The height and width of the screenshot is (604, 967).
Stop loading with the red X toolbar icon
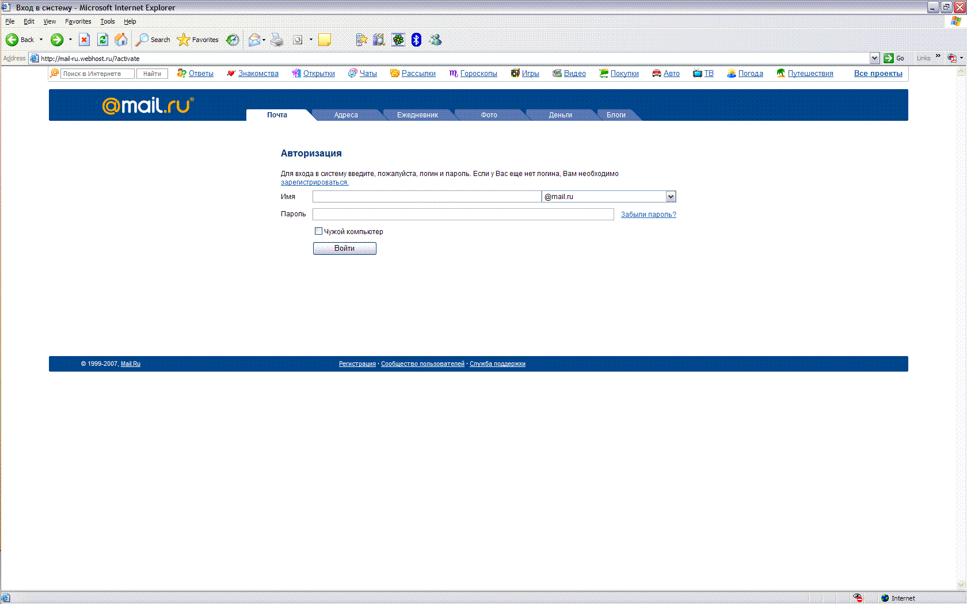coord(84,40)
